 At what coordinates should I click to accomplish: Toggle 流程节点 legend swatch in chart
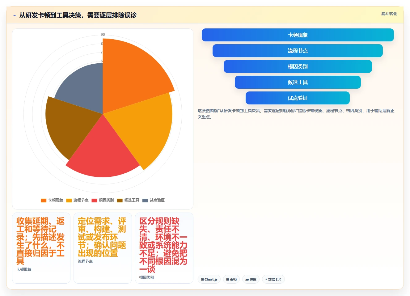click(x=69, y=200)
